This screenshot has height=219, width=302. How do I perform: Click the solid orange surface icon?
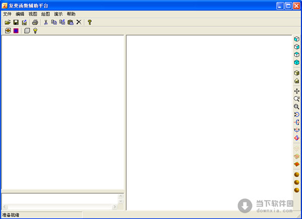click(x=296, y=164)
